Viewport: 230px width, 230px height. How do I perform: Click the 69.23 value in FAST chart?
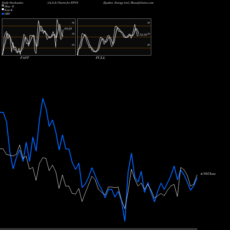point(68,29)
